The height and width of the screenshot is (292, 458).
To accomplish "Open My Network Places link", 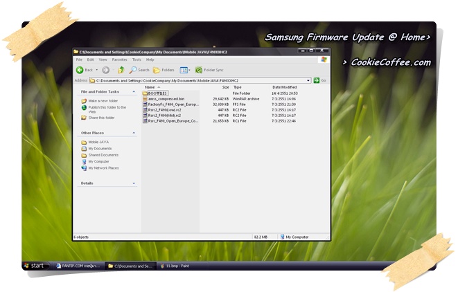I will (x=104, y=168).
